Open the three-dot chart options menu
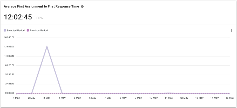Image resolution: width=237 pixels, height=108 pixels. pyautogui.click(x=231, y=31)
